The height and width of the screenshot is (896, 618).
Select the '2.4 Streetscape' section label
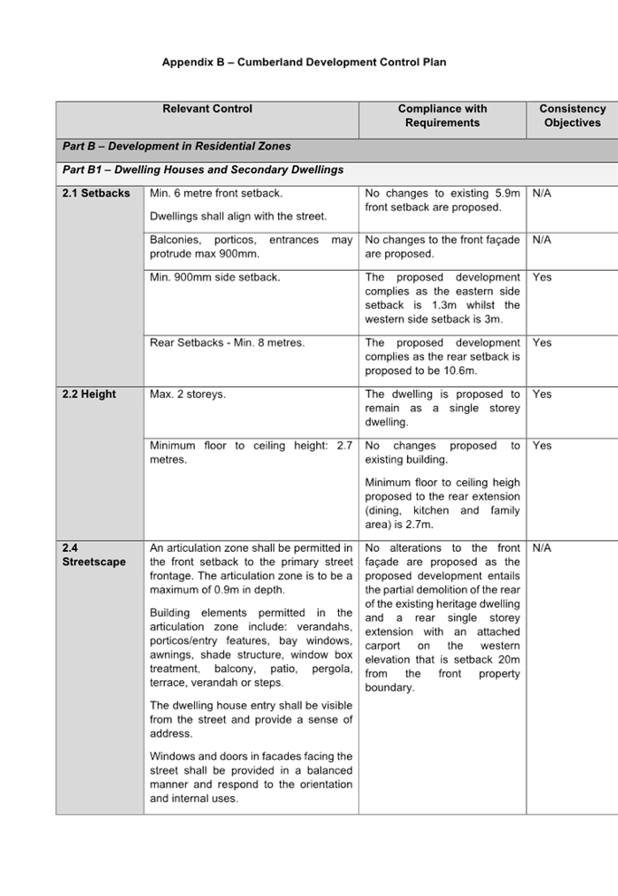[93, 554]
